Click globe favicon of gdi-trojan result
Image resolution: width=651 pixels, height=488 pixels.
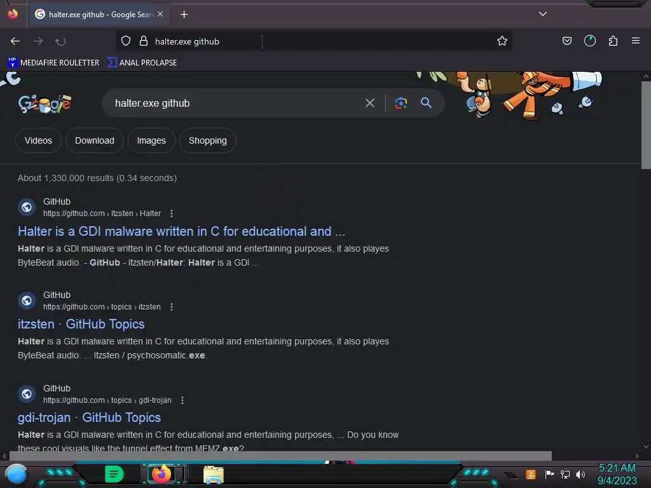(27, 393)
